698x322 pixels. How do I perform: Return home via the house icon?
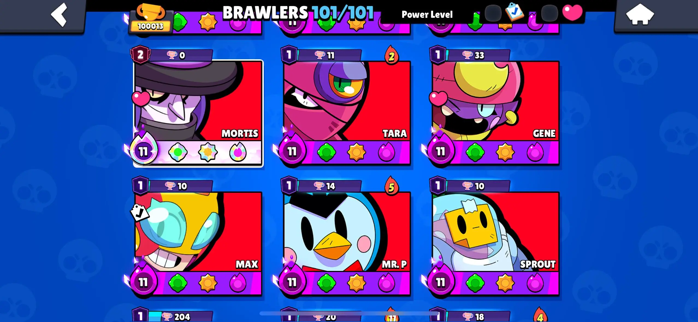640,15
